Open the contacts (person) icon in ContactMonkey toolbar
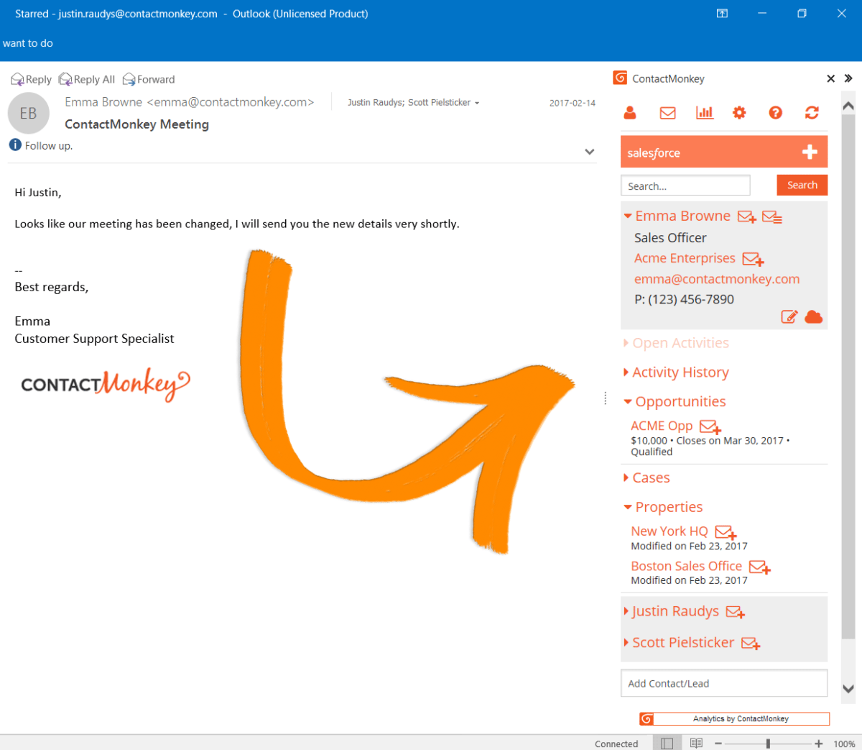 [x=630, y=113]
